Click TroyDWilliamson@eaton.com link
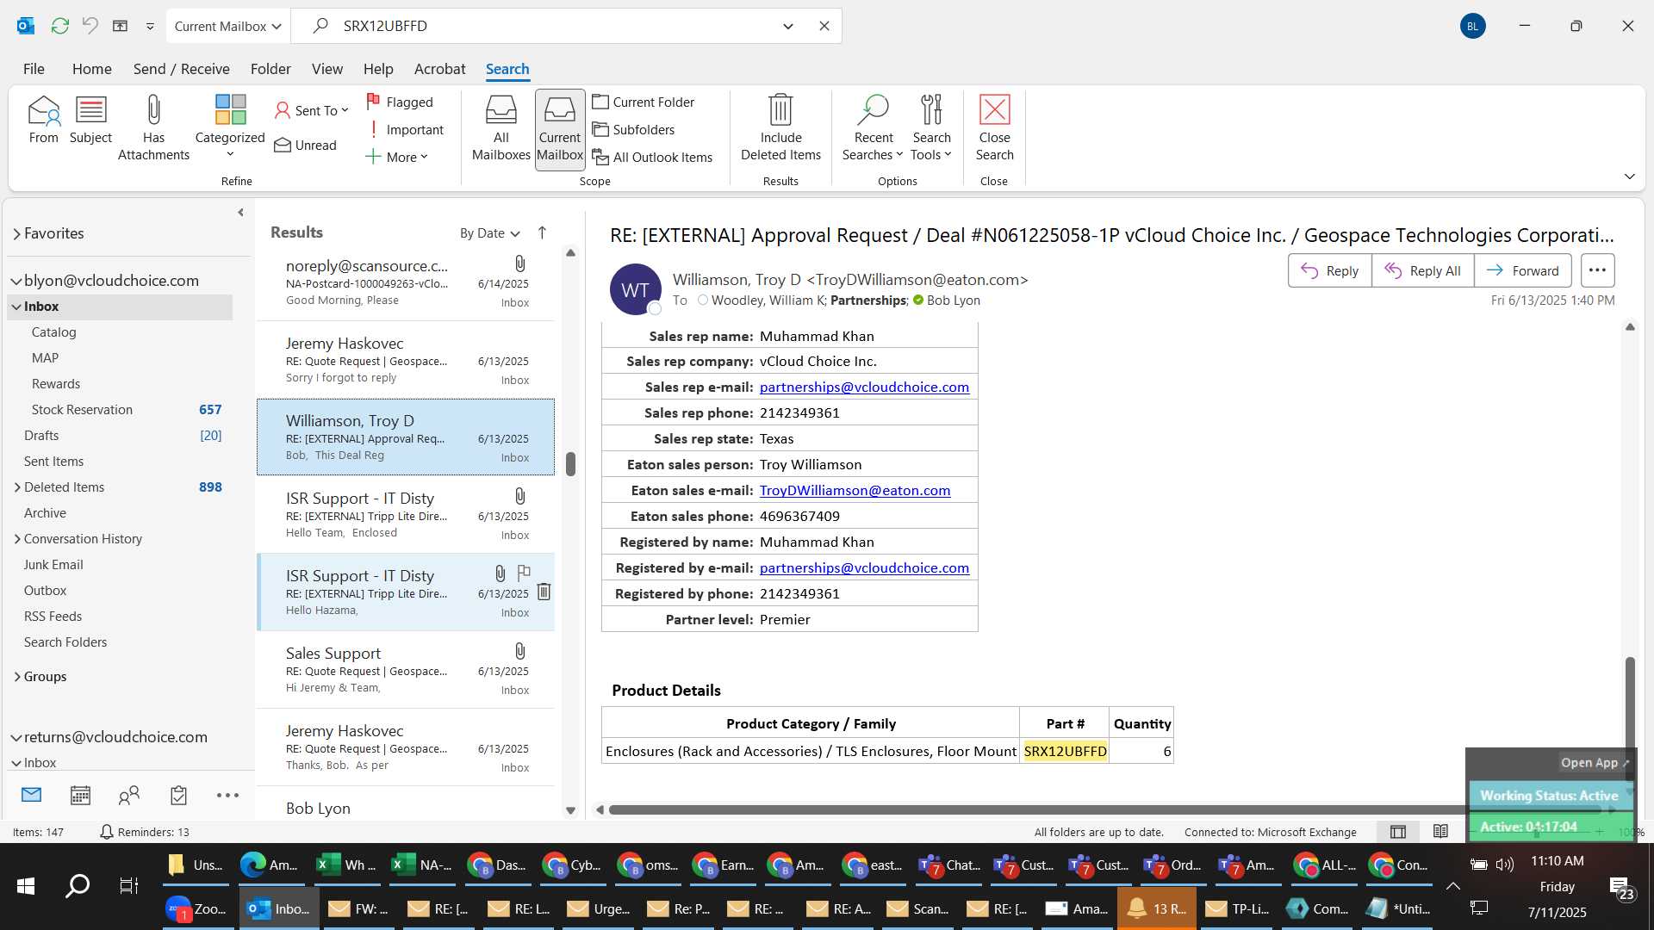Viewport: 1654px width, 930px height. click(855, 490)
